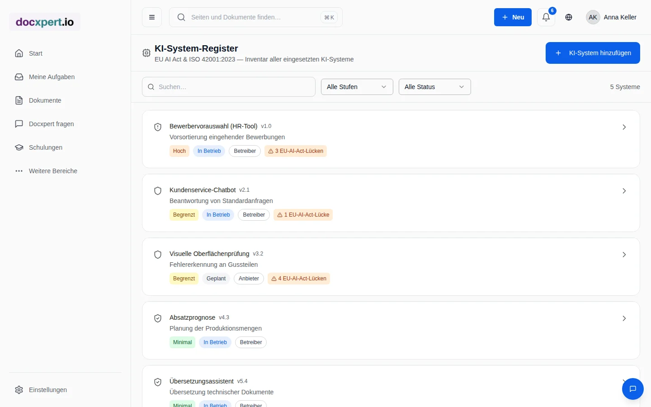Click the KI-System-Register chip icon
651x407 pixels.
(x=146, y=53)
